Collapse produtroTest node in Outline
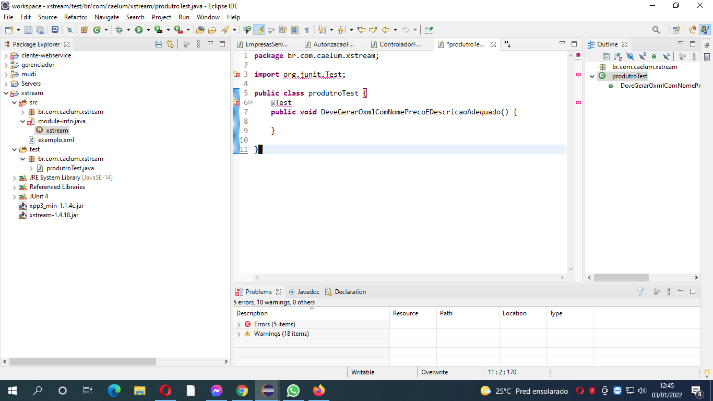Screen dimensions: 713x401 pyautogui.click(x=592, y=76)
